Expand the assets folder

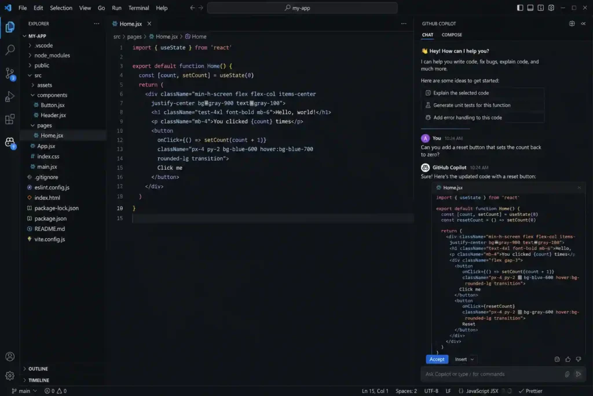(32, 85)
